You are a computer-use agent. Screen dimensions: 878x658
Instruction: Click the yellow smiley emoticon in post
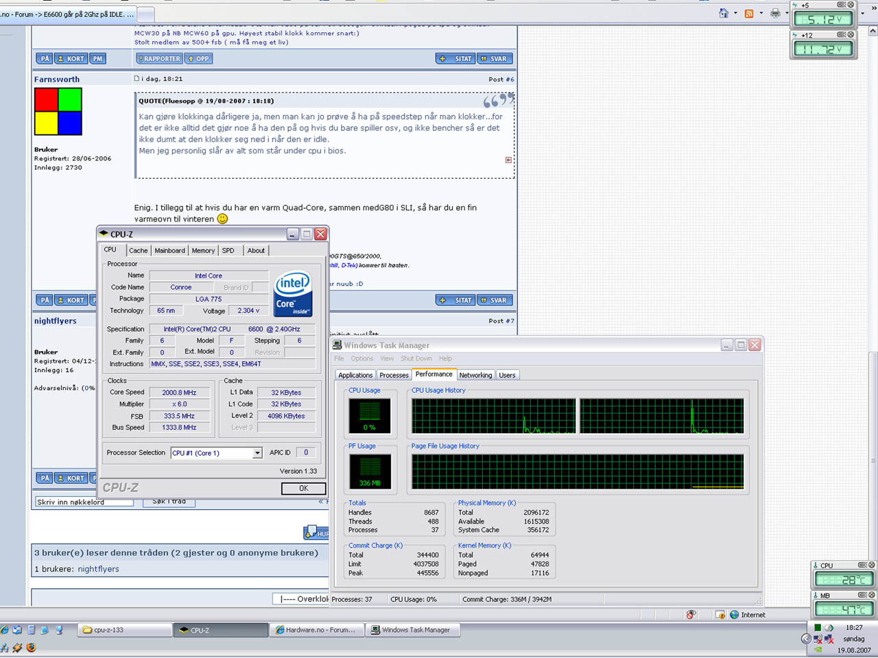pyautogui.click(x=222, y=219)
